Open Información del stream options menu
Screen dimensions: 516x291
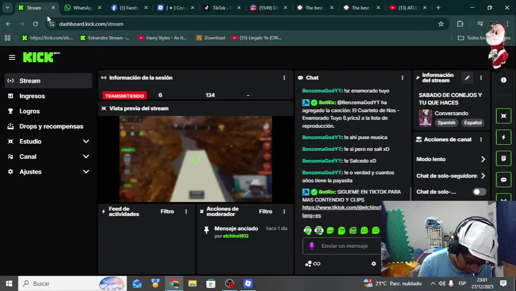pyautogui.click(x=480, y=78)
